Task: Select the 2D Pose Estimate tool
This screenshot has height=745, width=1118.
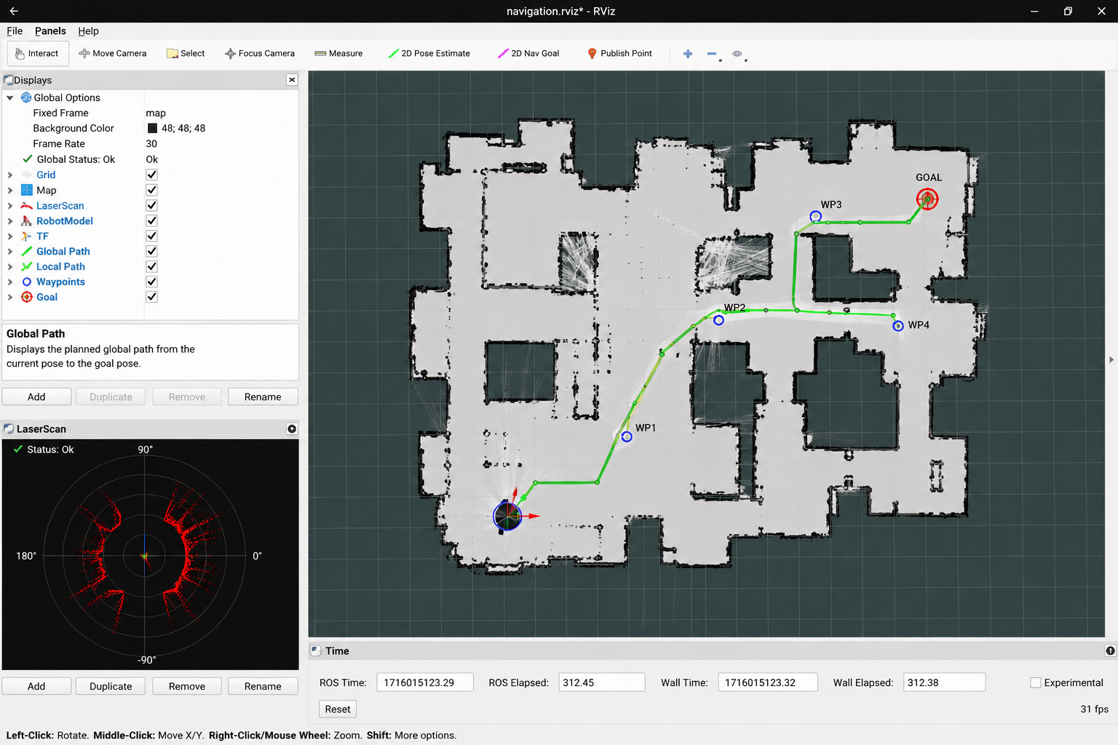Action: coord(429,54)
